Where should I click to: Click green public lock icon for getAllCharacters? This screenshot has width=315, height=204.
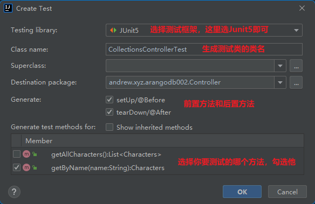click(x=35, y=154)
